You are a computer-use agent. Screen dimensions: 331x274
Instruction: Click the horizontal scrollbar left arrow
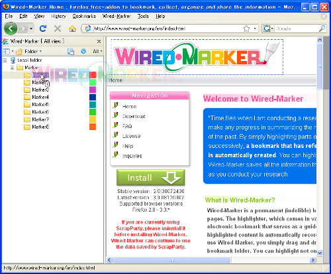pyautogui.click(x=109, y=260)
